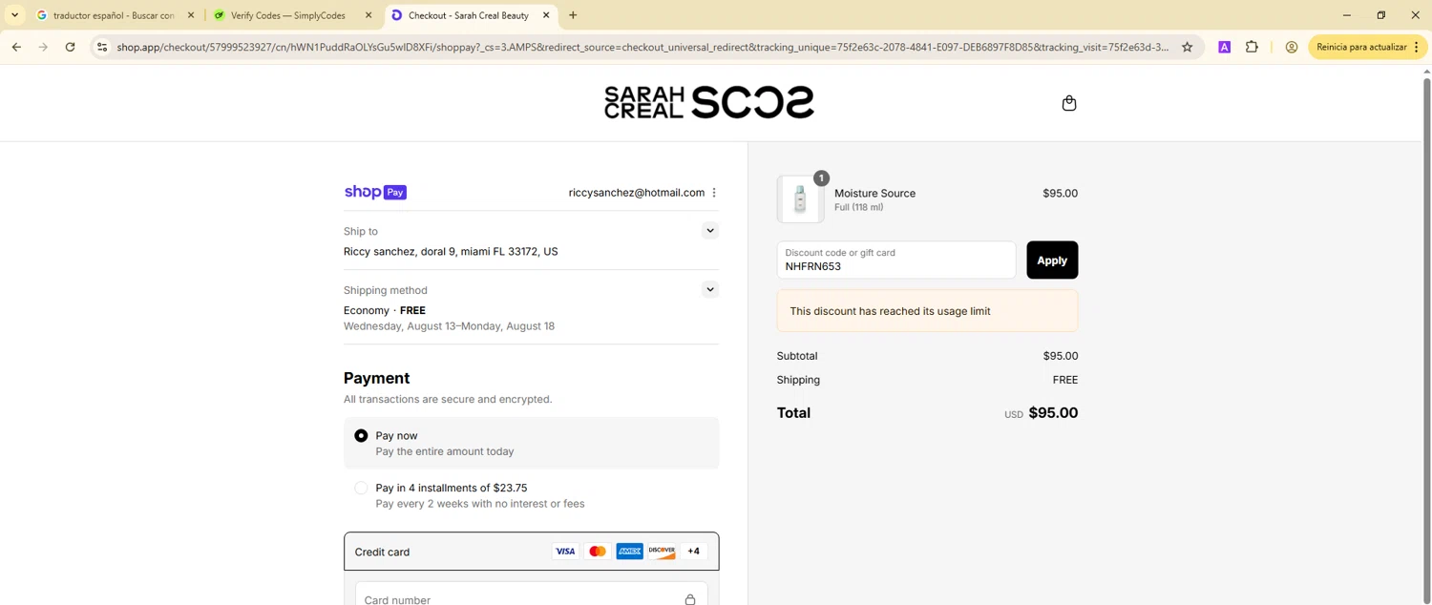
Task: Click the riccysanchez@hotmail.com email
Action: tap(637, 193)
